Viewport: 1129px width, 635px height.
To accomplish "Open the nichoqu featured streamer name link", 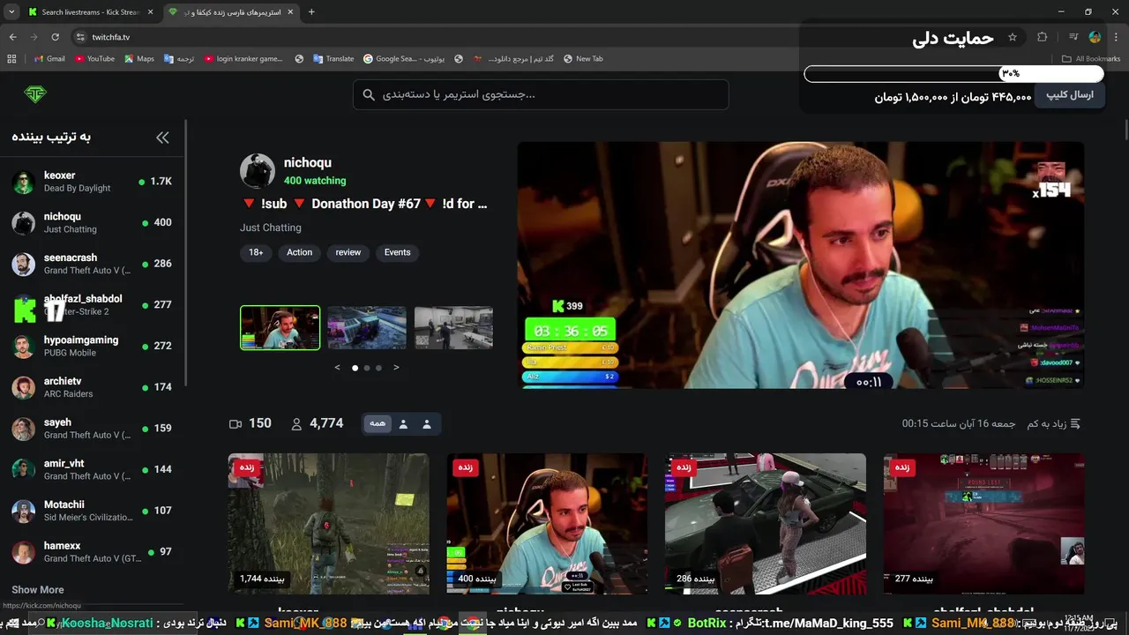I will pos(308,162).
